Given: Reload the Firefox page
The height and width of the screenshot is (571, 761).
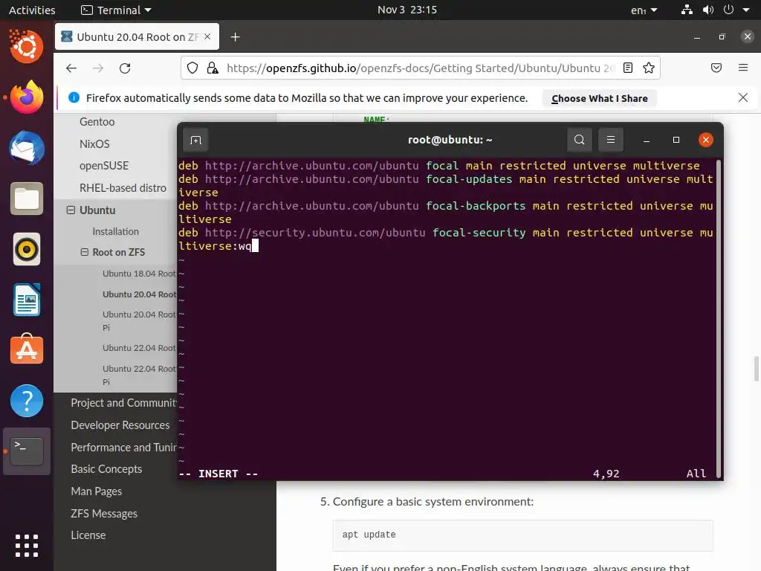Looking at the screenshot, I should click(125, 68).
